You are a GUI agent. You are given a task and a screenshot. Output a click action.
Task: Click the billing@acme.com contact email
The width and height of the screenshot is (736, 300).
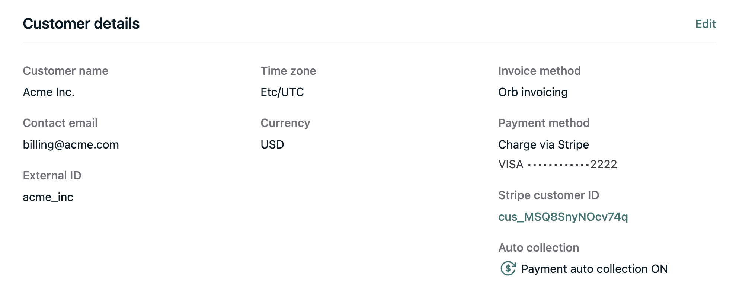71,144
